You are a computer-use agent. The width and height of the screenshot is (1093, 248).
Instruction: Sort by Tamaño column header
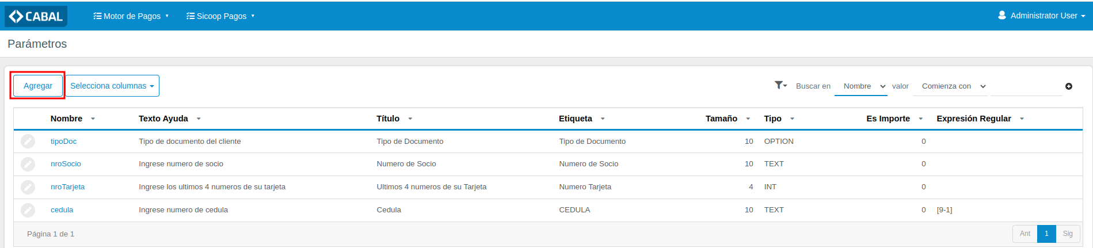(722, 119)
